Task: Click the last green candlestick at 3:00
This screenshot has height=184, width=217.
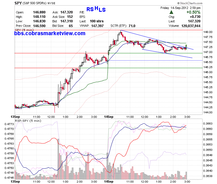Action: [x=186, y=47]
